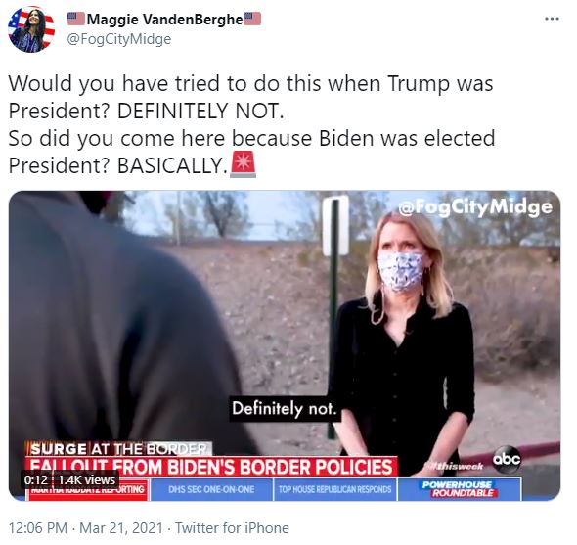Click the DHS Sec One-on-One segment box

point(211,489)
